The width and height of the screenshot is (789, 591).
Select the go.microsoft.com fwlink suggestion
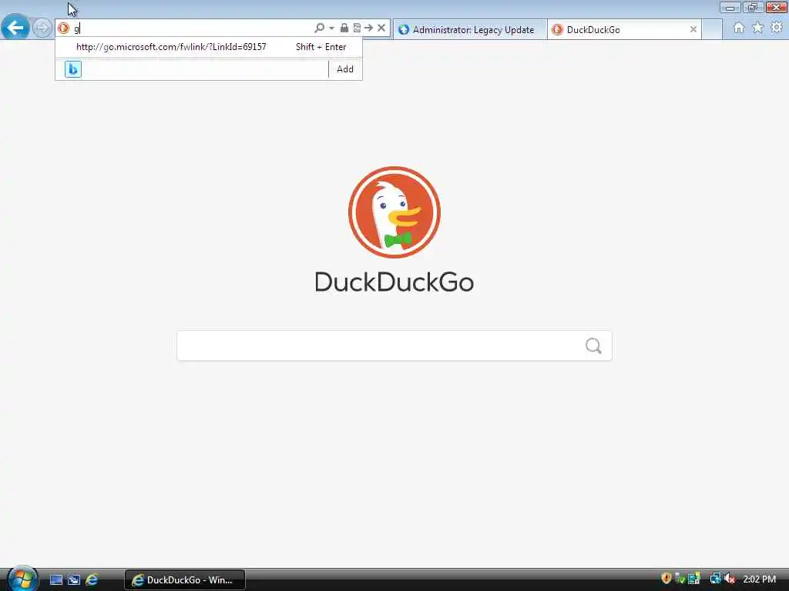pos(208,47)
